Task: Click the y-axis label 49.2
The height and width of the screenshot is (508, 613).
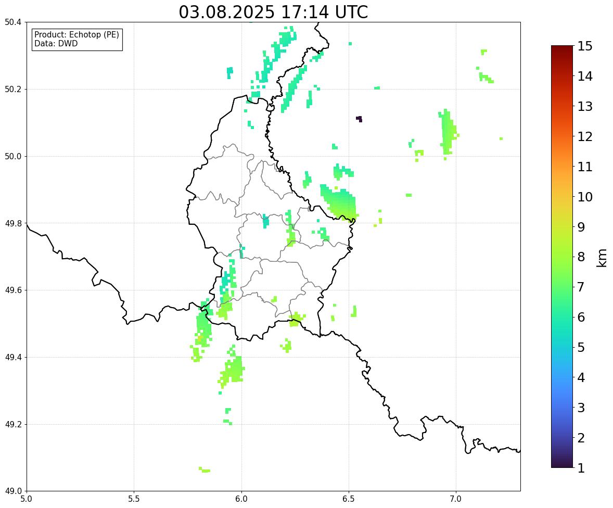Action: [13, 424]
